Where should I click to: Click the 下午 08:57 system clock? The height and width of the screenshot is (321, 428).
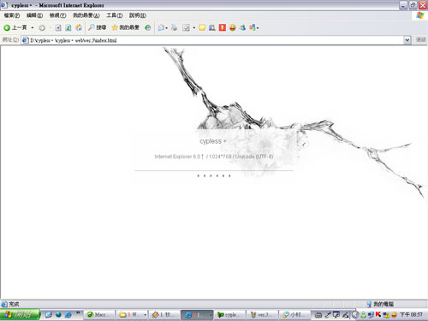411,315
